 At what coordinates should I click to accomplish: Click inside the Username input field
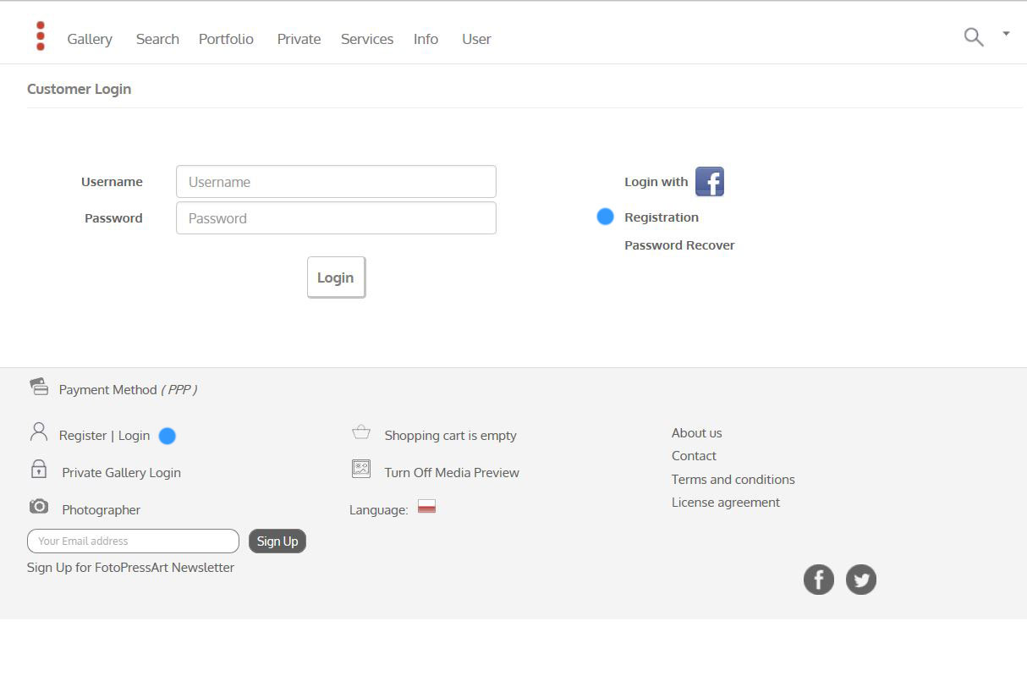(x=336, y=181)
